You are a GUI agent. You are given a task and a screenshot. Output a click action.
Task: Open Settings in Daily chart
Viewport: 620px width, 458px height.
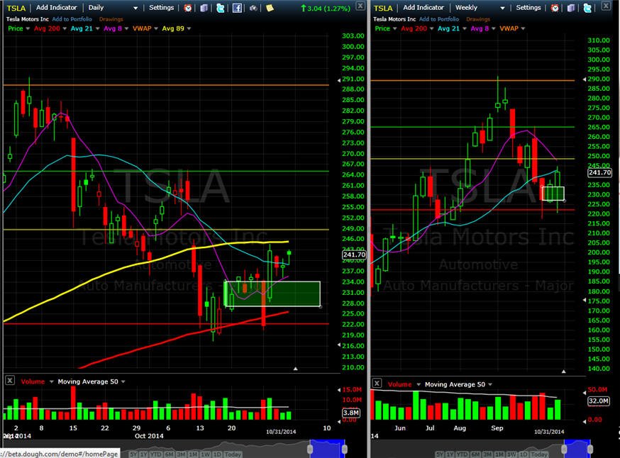[x=161, y=8]
